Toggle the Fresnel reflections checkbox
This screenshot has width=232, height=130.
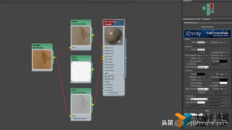[x=227, y=52]
